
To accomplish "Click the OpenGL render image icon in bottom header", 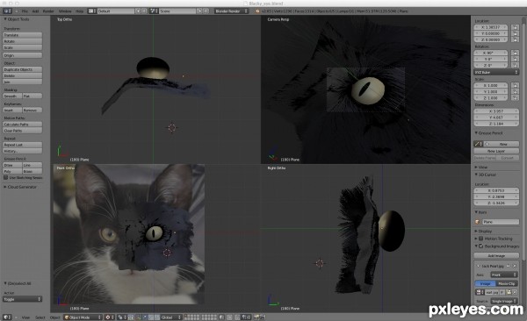I will [x=256, y=317].
